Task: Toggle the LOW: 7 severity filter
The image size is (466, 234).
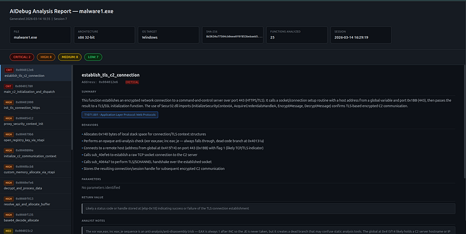Action: 93,57
